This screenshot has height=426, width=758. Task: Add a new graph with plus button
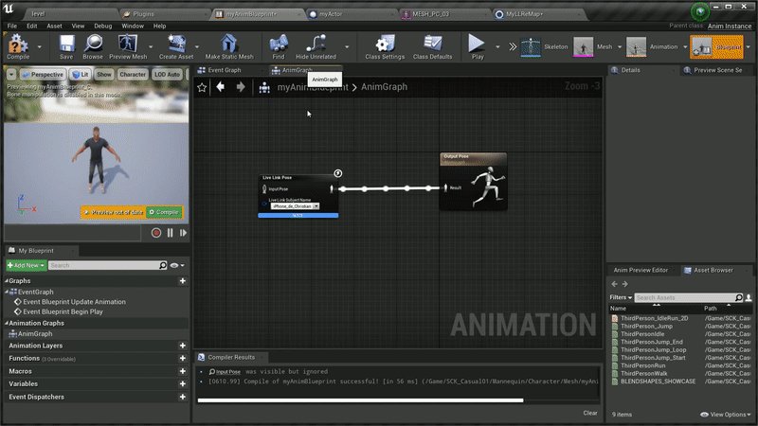[x=182, y=280]
